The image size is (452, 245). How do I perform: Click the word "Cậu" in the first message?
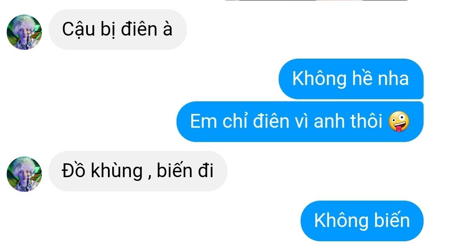click(78, 30)
